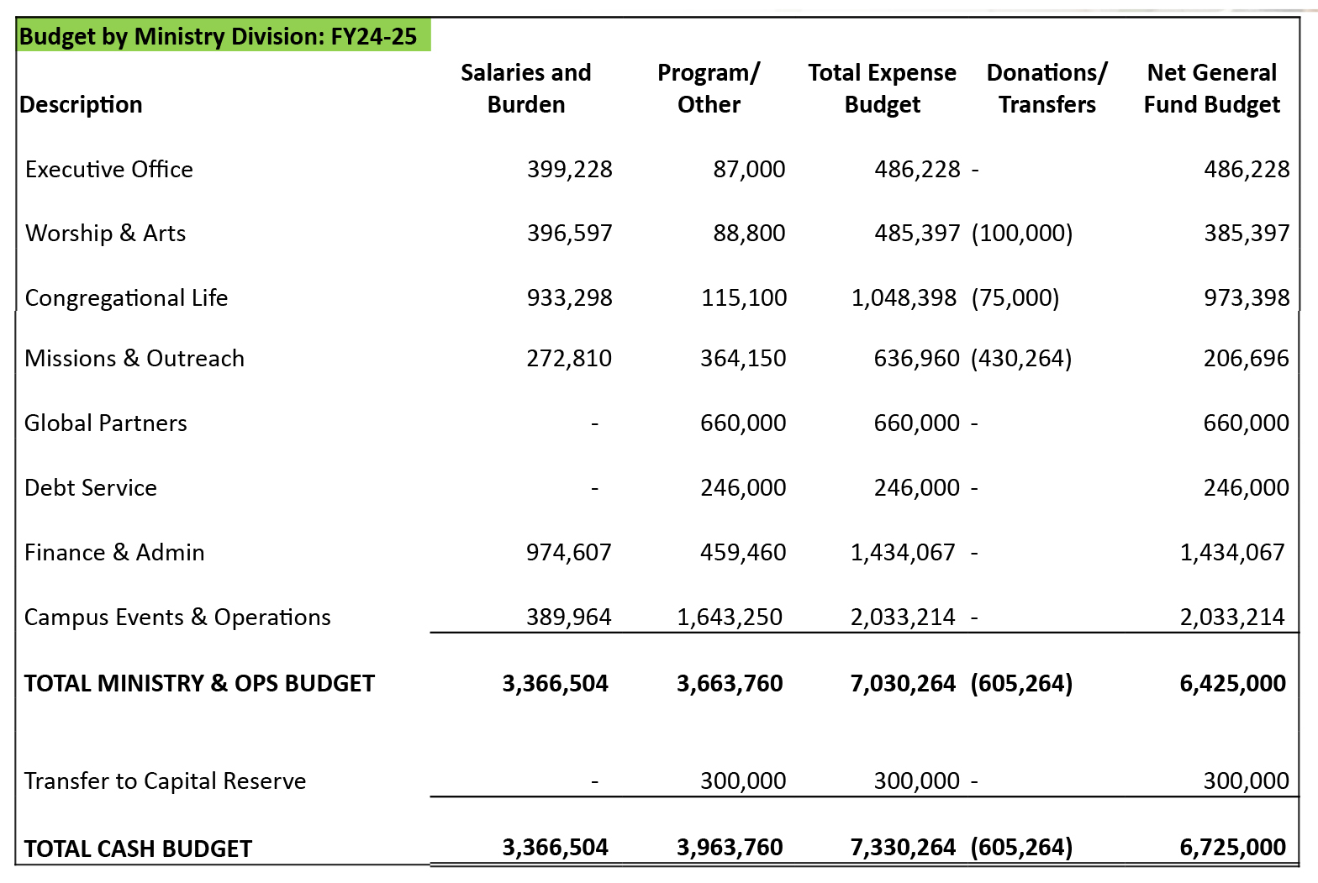Click Missions & Outreach salaries value 272,810
Screen dimensions: 1318x883
(x=569, y=359)
